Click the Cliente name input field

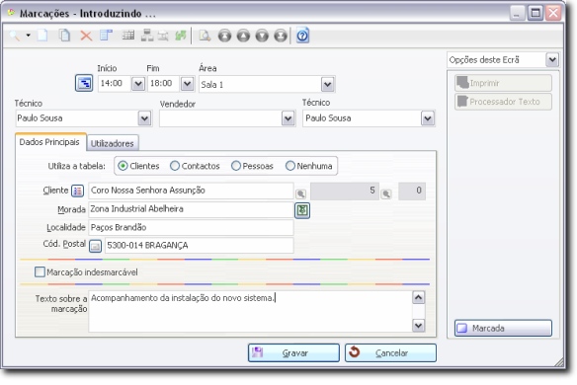point(191,191)
